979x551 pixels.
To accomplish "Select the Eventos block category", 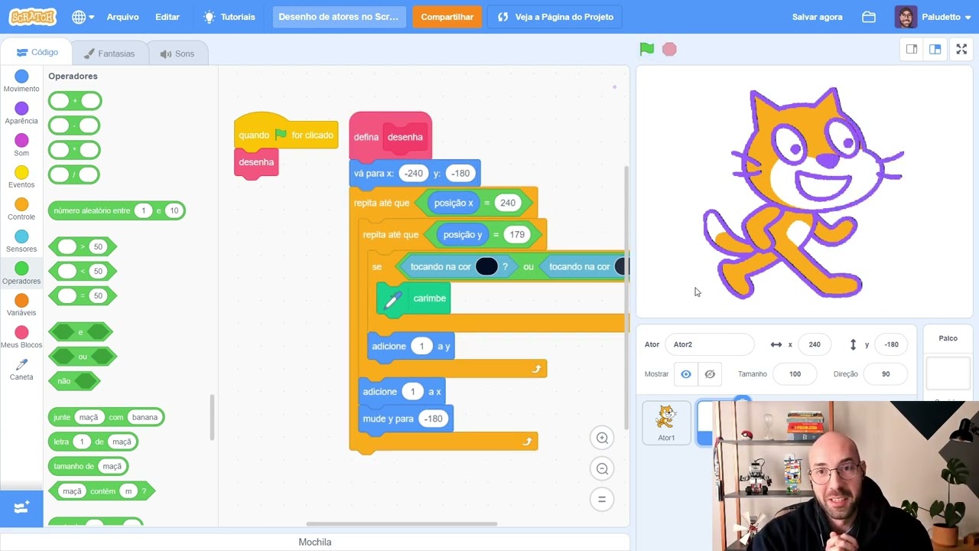I will (x=21, y=177).
